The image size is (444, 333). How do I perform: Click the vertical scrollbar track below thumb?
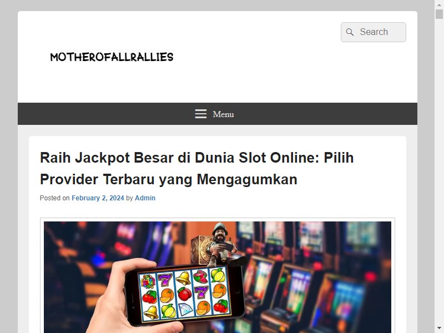(439, 170)
